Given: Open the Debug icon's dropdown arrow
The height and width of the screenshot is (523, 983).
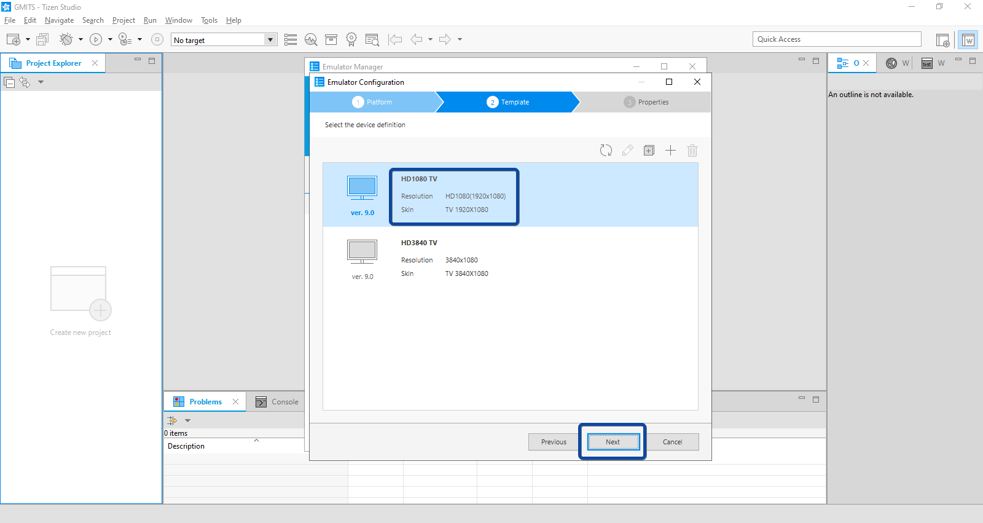Looking at the screenshot, I should [80, 39].
